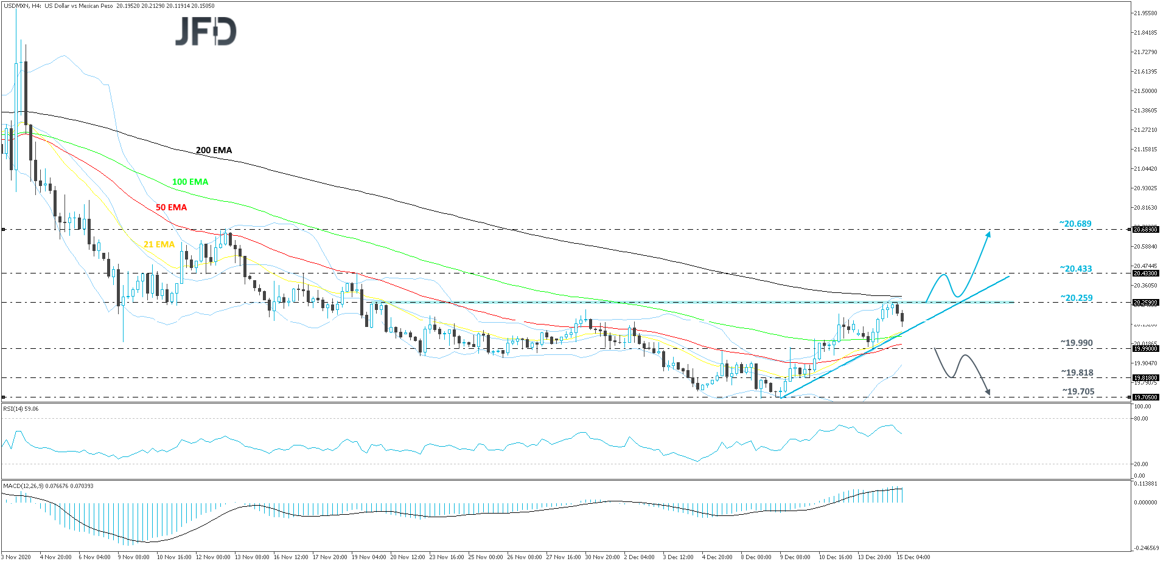Screen dimensions: 1166x564
Task: Toggle the 21 EMA line label
Action: pyautogui.click(x=159, y=244)
